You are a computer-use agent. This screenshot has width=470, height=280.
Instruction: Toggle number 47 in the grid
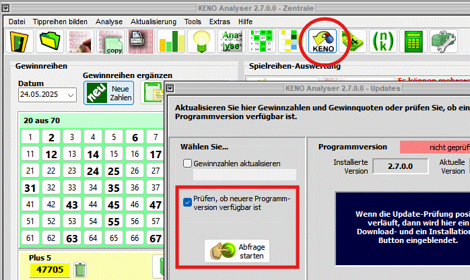(x=156, y=205)
